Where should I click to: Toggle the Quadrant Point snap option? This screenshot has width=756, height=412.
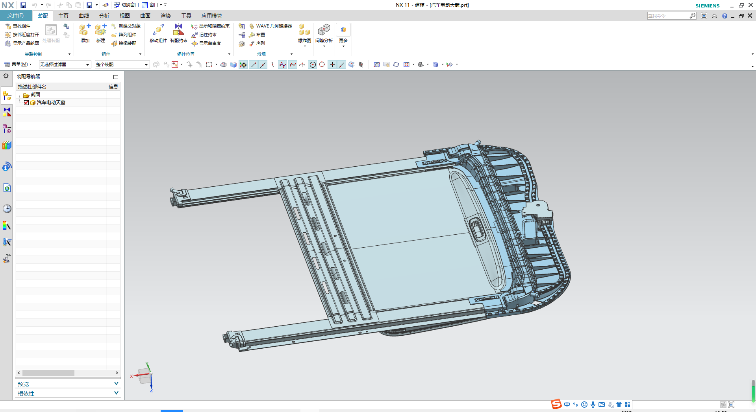click(322, 64)
